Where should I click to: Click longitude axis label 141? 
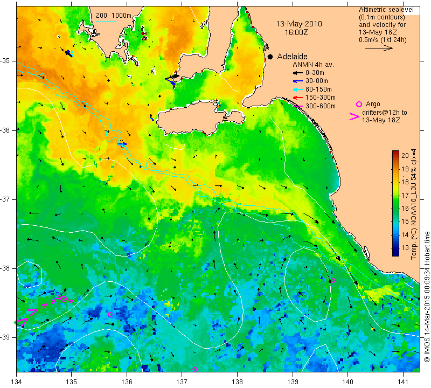[x=403, y=382]
